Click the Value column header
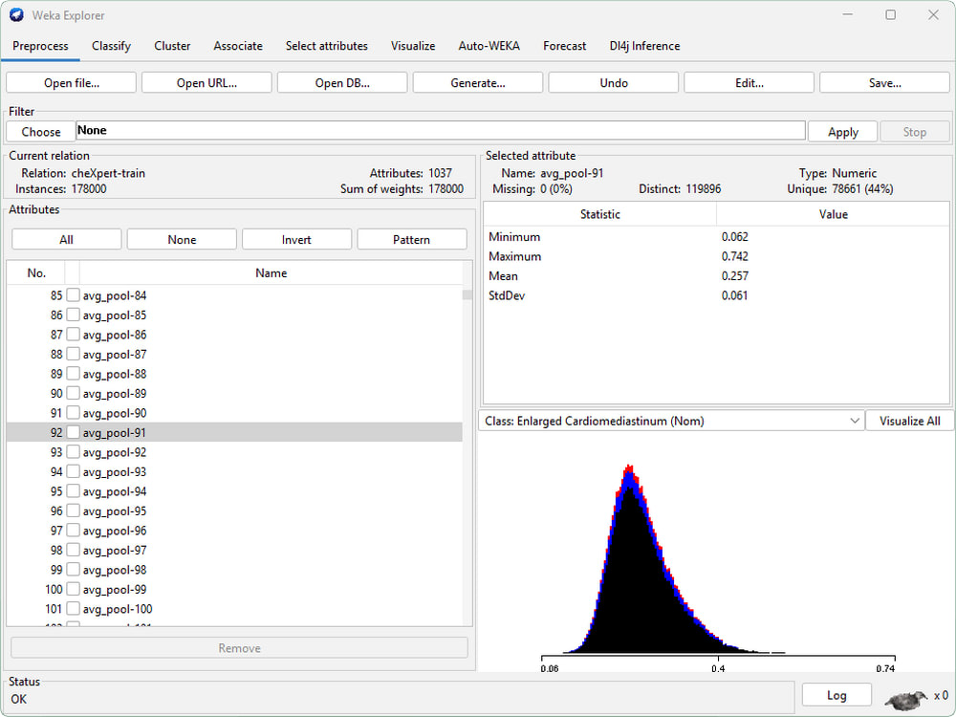This screenshot has height=717, width=956. (833, 214)
